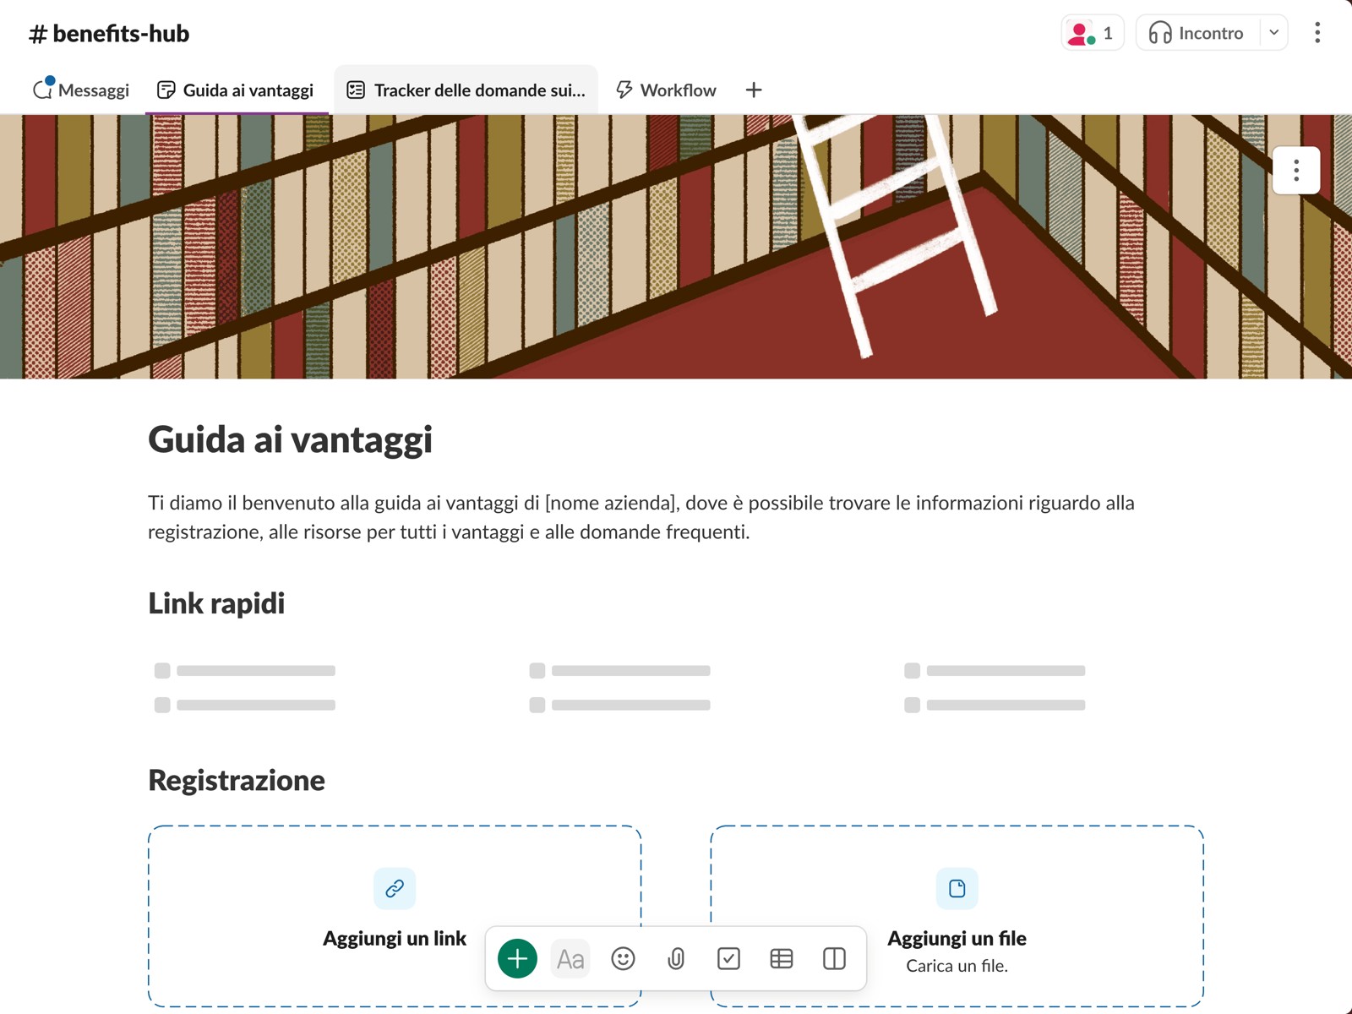The height and width of the screenshot is (1014, 1352).
Task: Switch to the Messaggi tab
Action: 81,90
